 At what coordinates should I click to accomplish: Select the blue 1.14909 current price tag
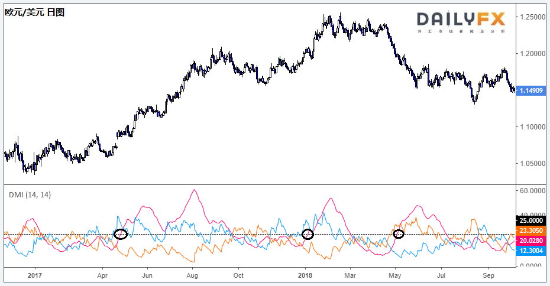click(x=530, y=90)
